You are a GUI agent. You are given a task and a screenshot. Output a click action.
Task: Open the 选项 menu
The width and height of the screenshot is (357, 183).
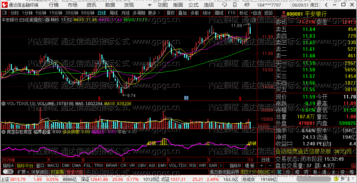point(209,5)
